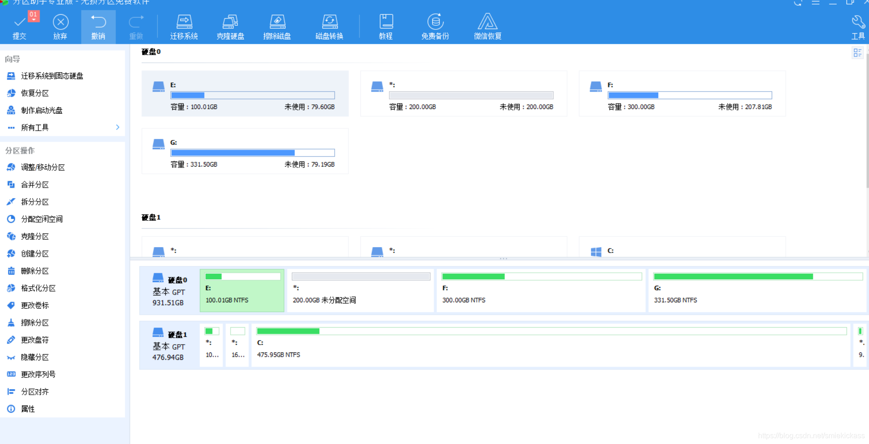Click the 重做 (Redo) toolbar icon
Image resolution: width=869 pixels, height=444 pixels.
136,27
